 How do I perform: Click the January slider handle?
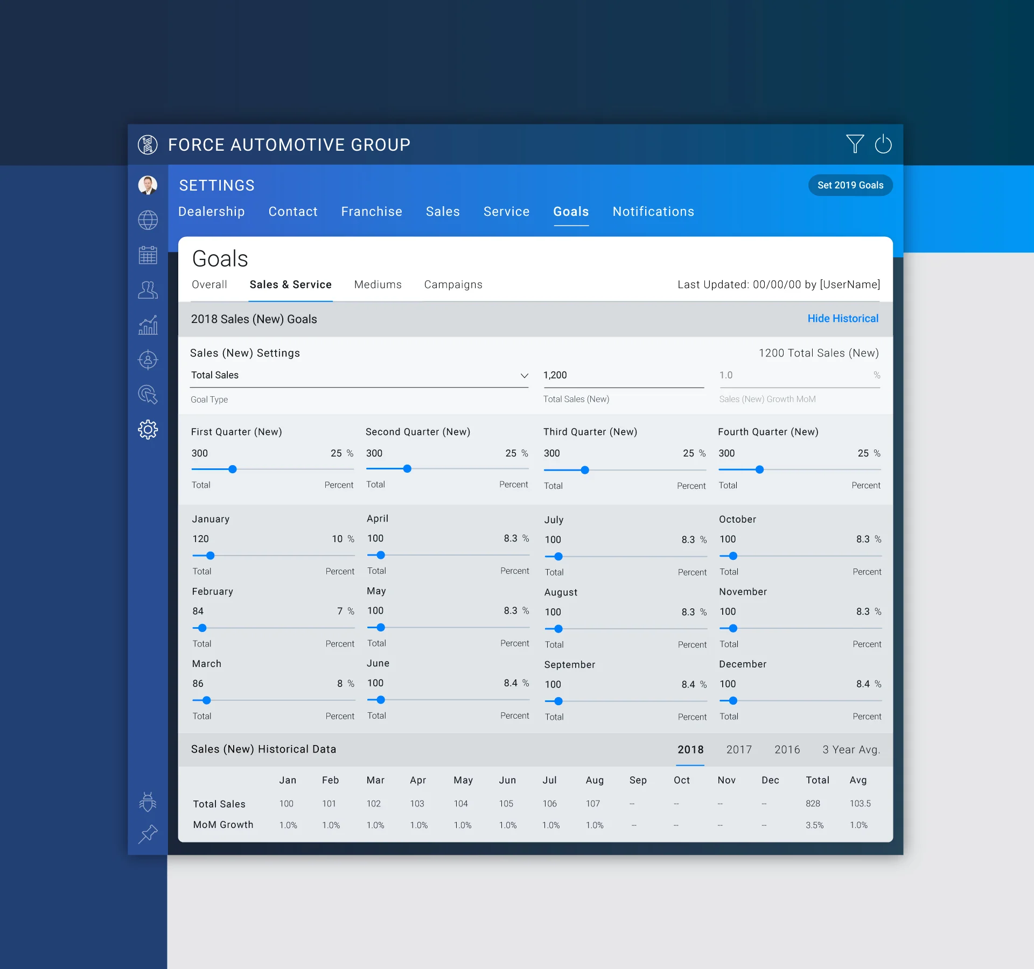coord(211,556)
